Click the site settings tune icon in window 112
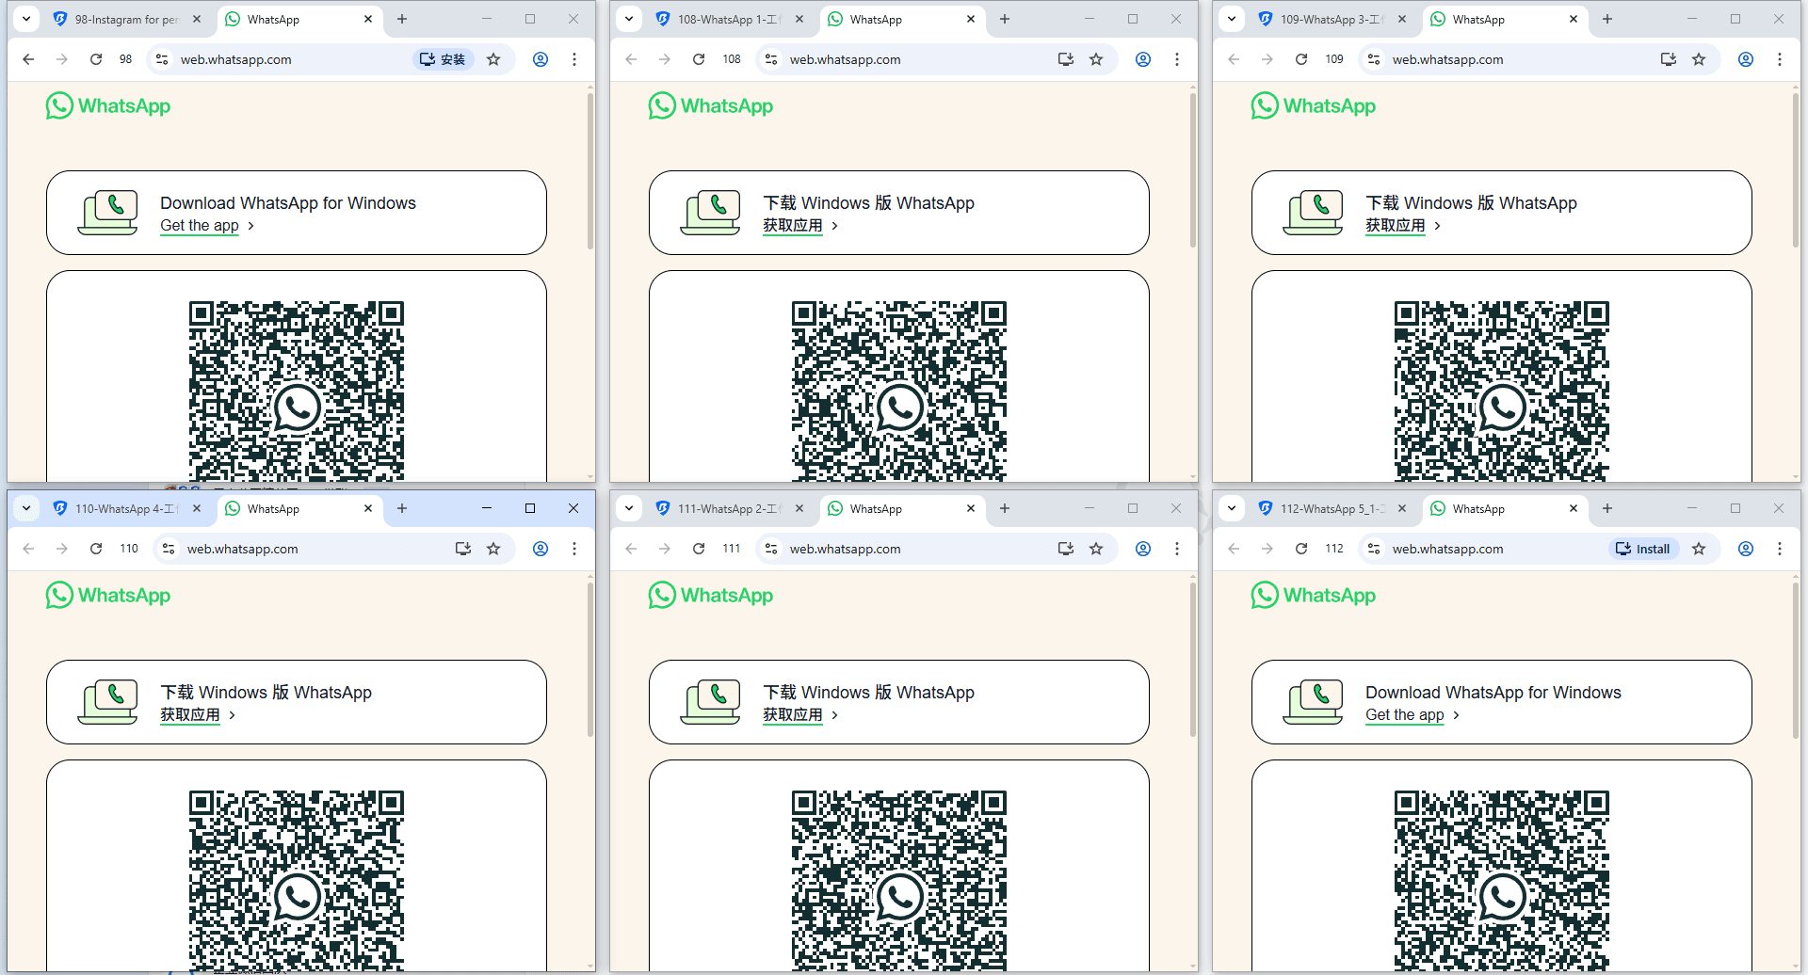The width and height of the screenshot is (1808, 975). [1373, 548]
